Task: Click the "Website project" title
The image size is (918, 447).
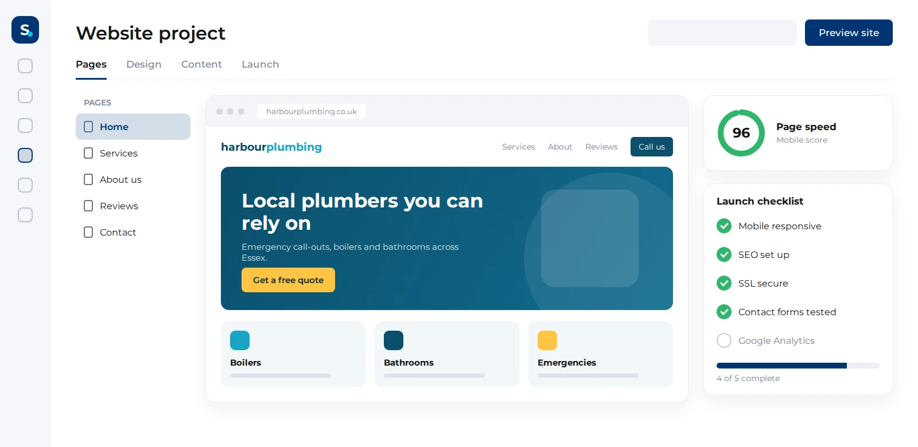Action: [x=151, y=33]
